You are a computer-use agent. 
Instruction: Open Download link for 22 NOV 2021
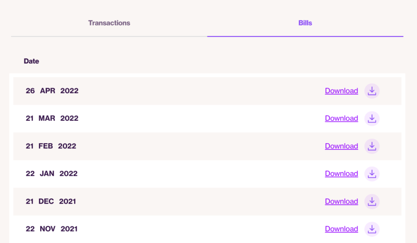[341, 229]
